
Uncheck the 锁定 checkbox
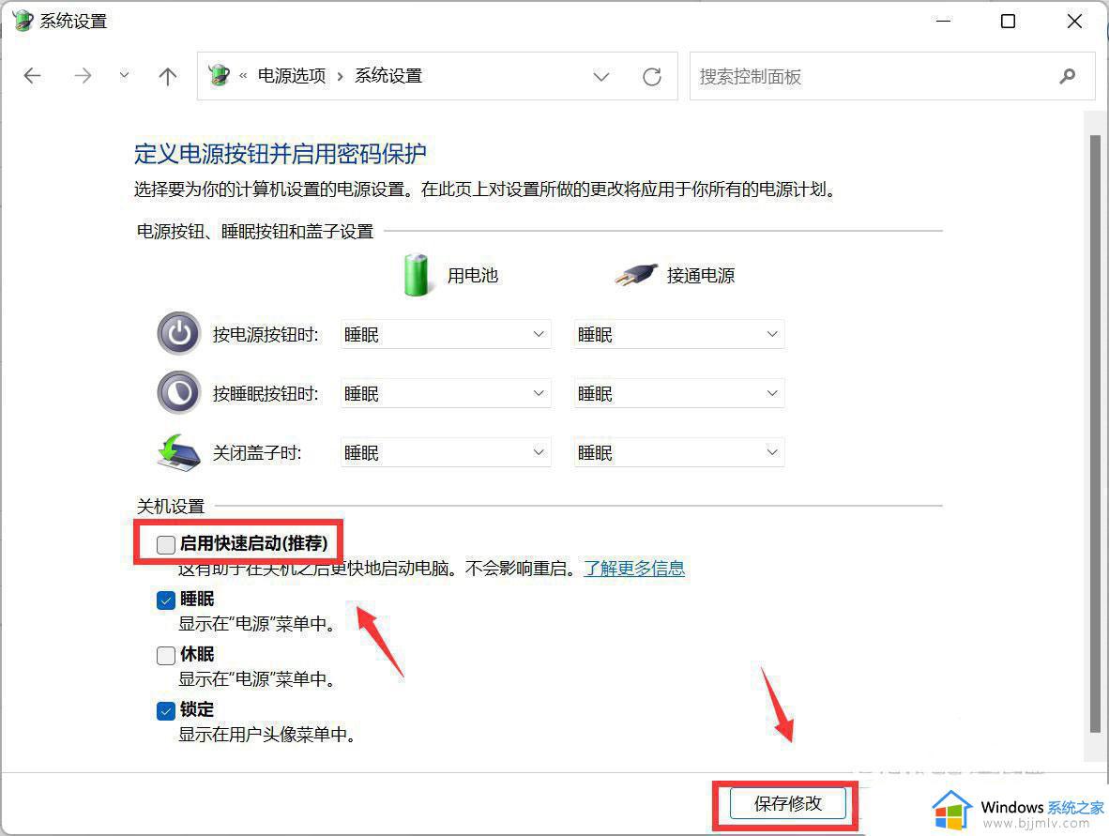pyautogui.click(x=166, y=710)
